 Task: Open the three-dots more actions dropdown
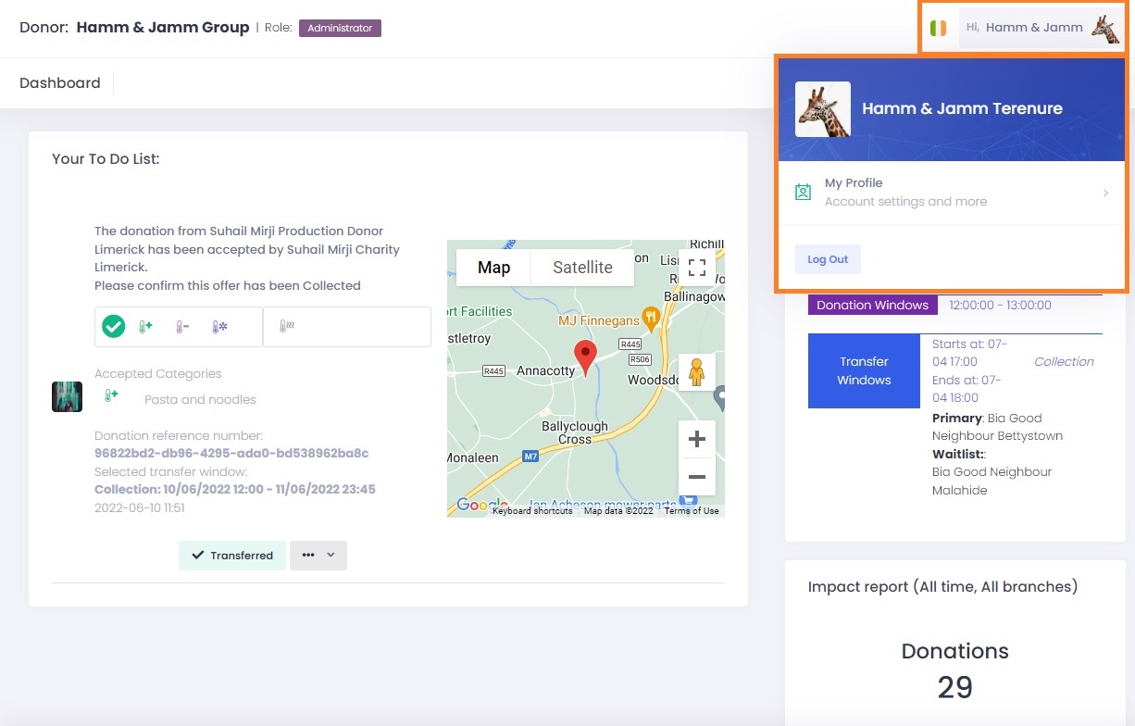pyautogui.click(x=318, y=556)
